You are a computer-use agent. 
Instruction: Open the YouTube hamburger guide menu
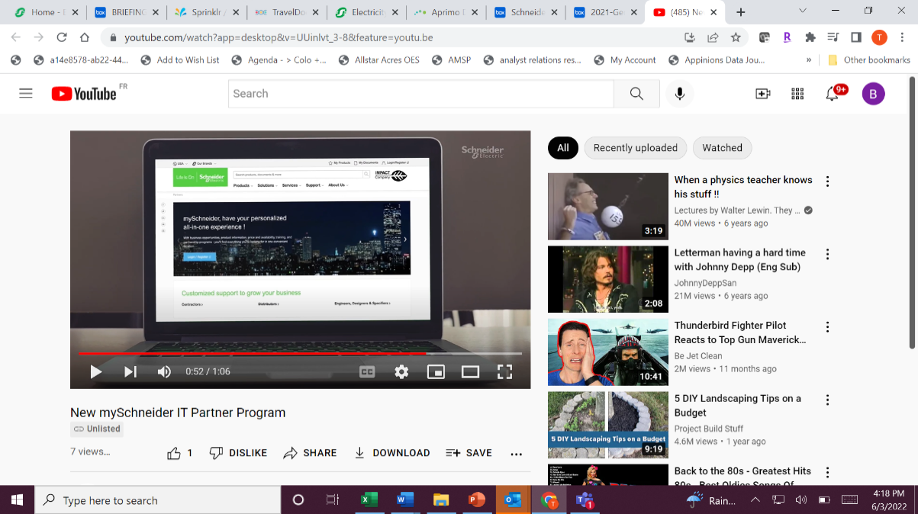pos(26,93)
